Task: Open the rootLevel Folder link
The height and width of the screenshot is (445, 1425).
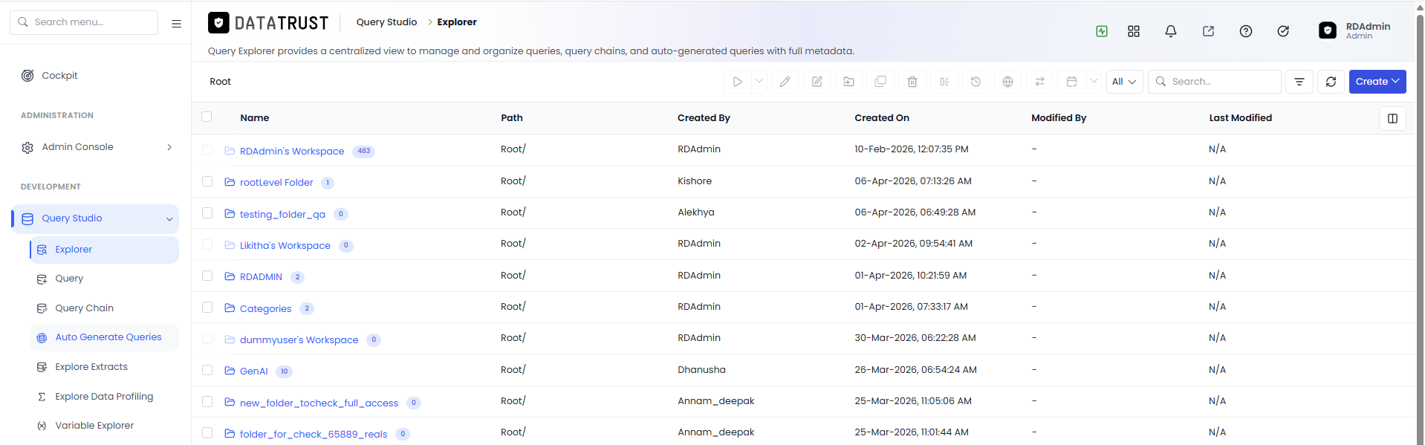Action: [276, 183]
